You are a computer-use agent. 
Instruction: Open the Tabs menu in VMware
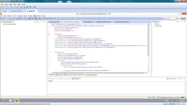click(x=19, y=4)
